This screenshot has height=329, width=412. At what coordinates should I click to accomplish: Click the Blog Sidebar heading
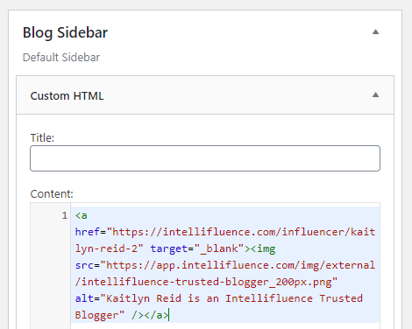[x=65, y=32]
